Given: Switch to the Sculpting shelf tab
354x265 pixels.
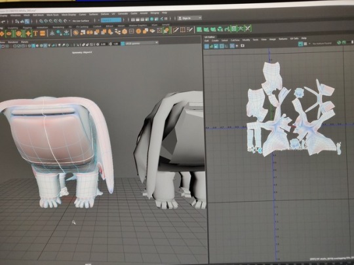Looking at the screenshot, I should point(12,28).
